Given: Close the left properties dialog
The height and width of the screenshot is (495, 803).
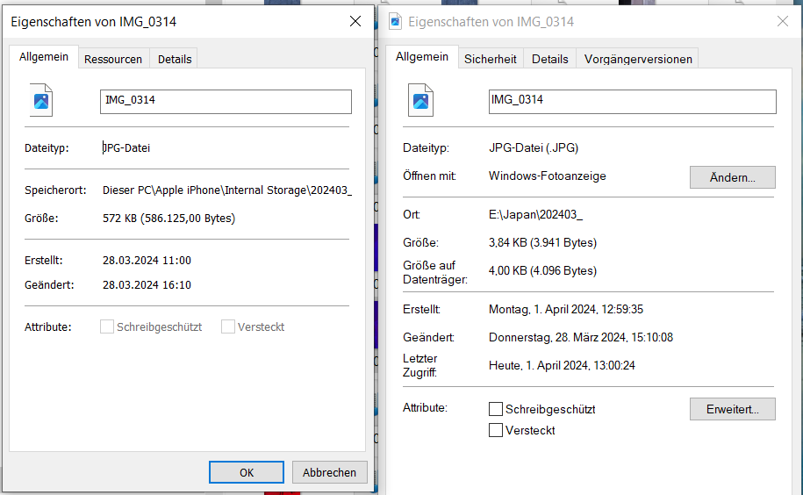Looking at the screenshot, I should click(355, 22).
